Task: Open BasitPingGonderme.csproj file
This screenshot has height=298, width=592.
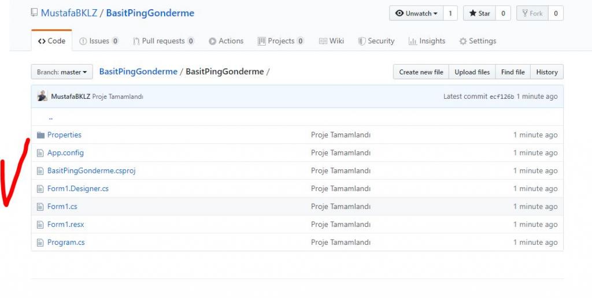Action: [91, 170]
